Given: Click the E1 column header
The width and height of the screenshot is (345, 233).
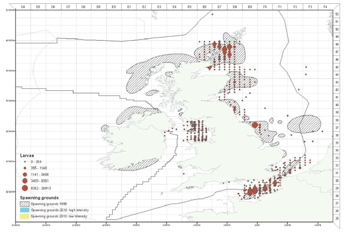Looking at the screenshot, I should coord(129,7).
